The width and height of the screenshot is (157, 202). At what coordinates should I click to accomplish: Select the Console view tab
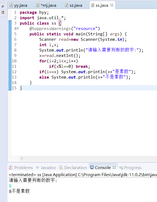103,168
